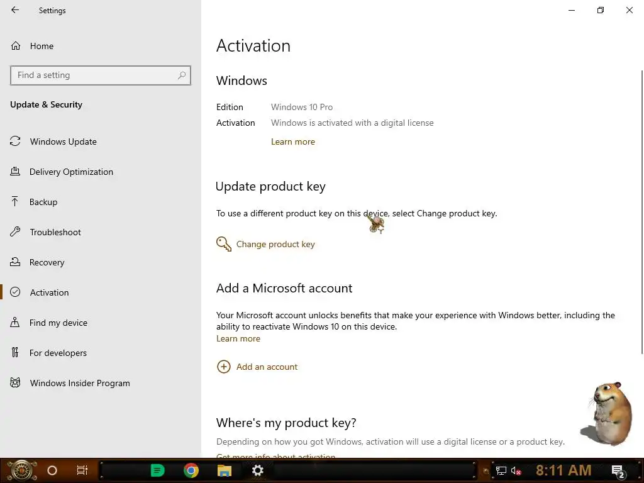
Task: Click the Settings gear on taskbar
Action: point(257,470)
